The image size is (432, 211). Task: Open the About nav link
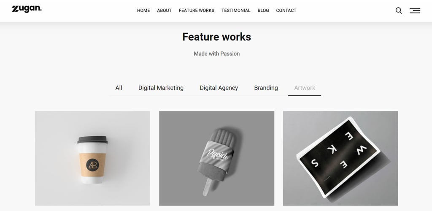[x=164, y=11]
